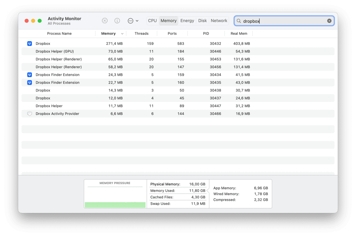Sort by the PID column
This screenshot has height=237, width=356.
click(206, 34)
